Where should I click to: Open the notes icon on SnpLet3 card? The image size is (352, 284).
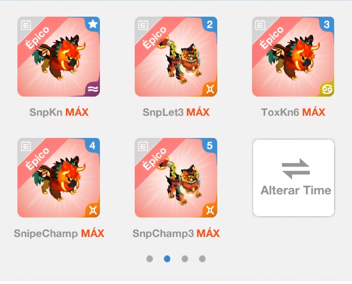pyautogui.click(x=143, y=25)
